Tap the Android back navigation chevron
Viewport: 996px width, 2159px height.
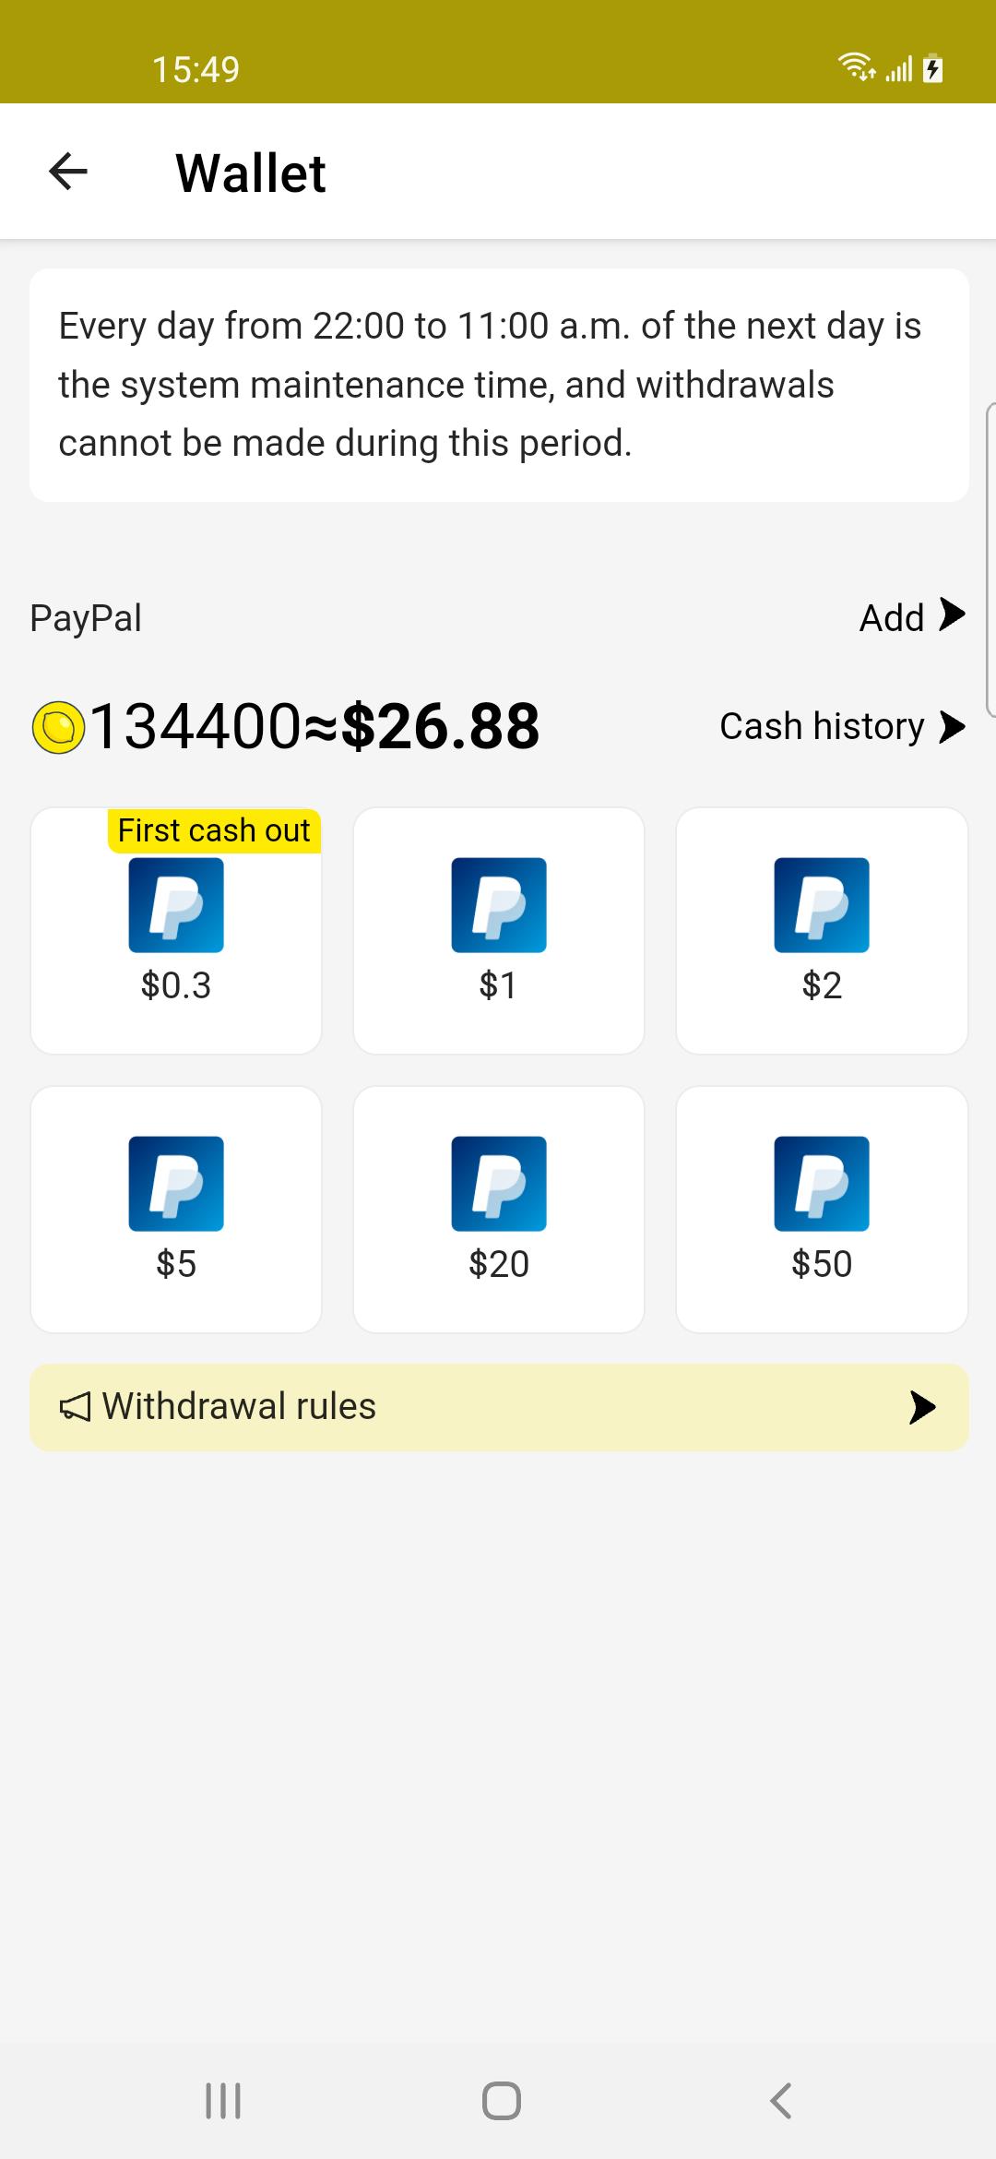(780, 2101)
